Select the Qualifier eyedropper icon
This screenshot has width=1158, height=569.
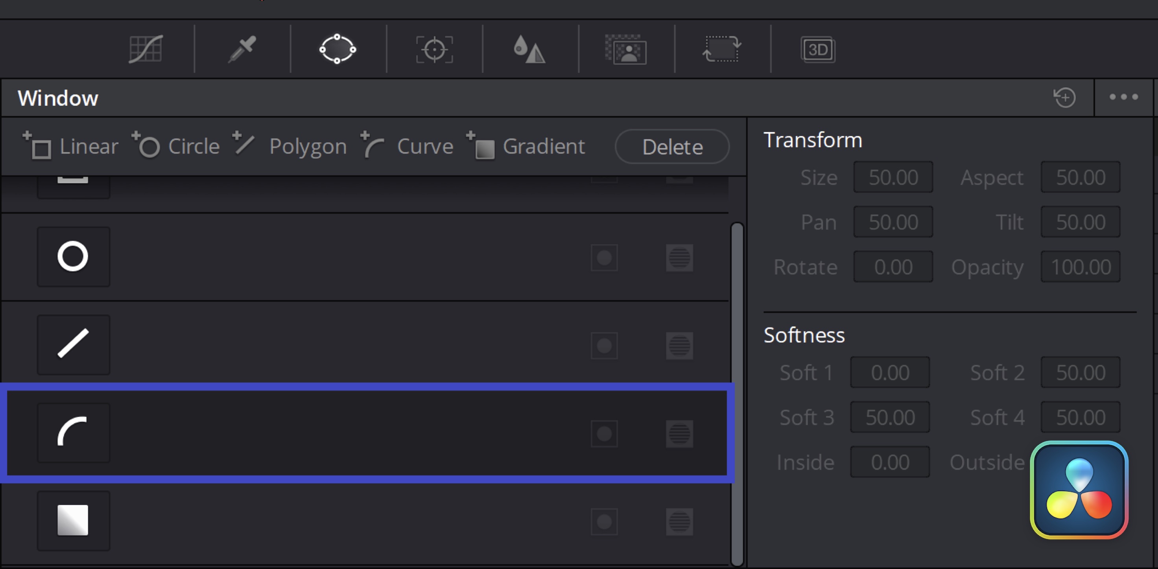242,49
